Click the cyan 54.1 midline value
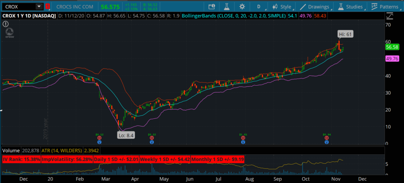 292,16
